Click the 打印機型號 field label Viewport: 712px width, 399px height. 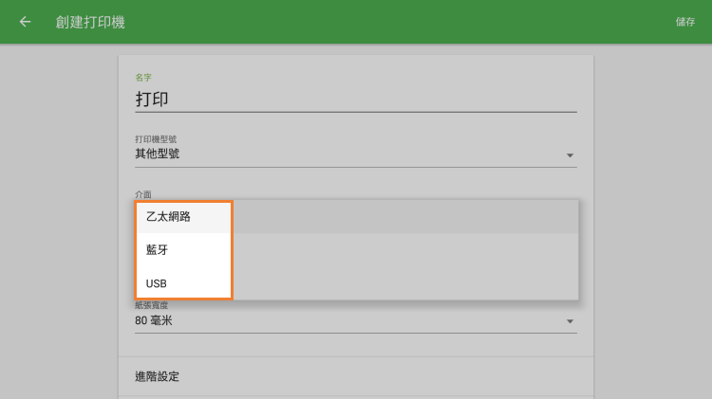click(156, 139)
